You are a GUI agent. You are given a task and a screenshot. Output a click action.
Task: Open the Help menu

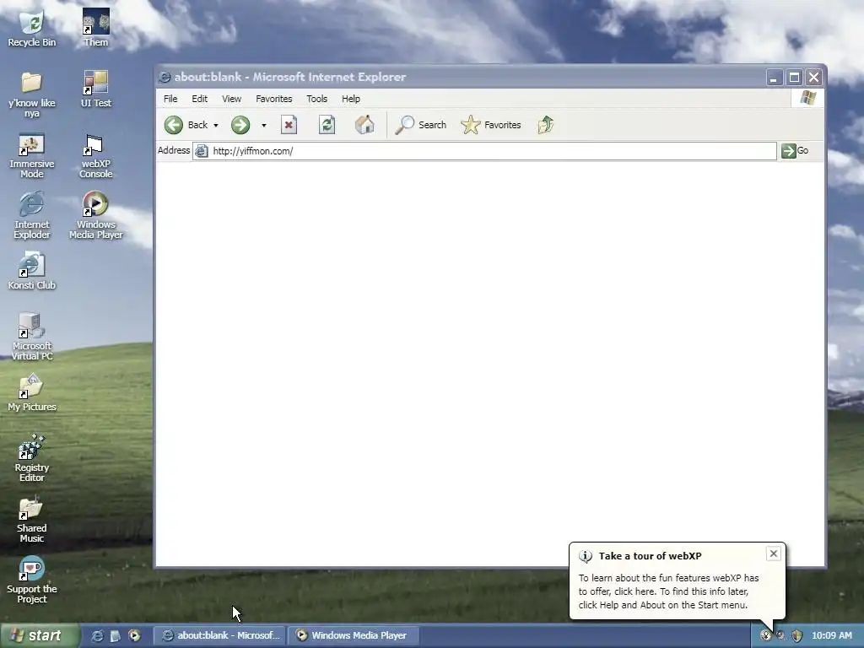[350, 99]
